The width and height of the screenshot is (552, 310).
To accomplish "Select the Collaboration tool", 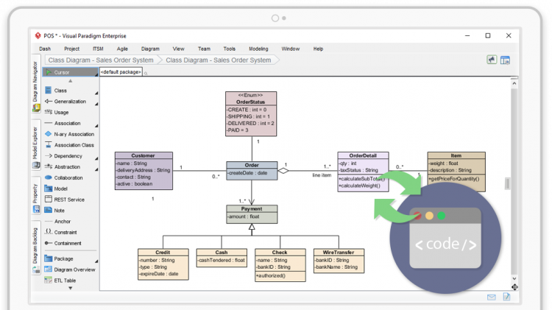I will click(x=68, y=177).
